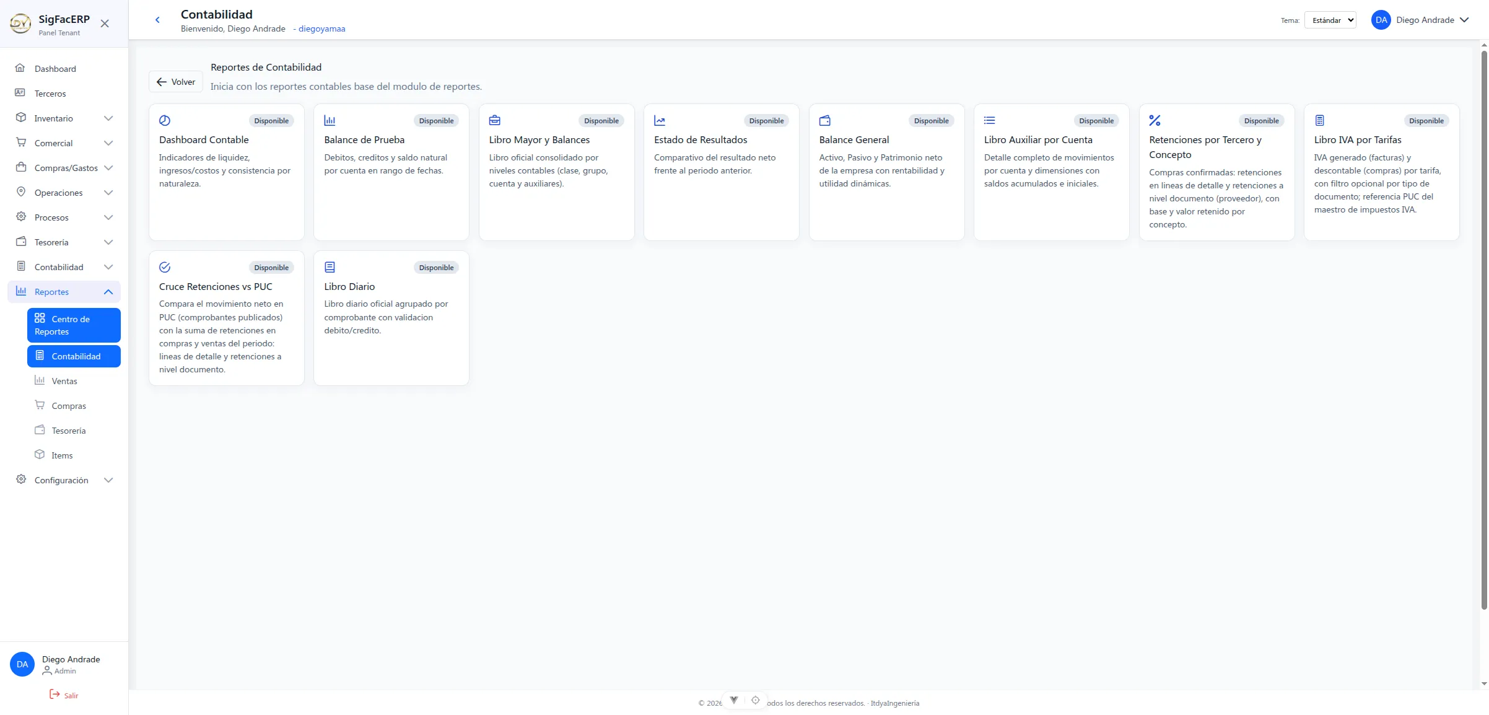Click the Libro Mayor y Balances briefcase icon
1489x715 pixels.
pos(495,120)
